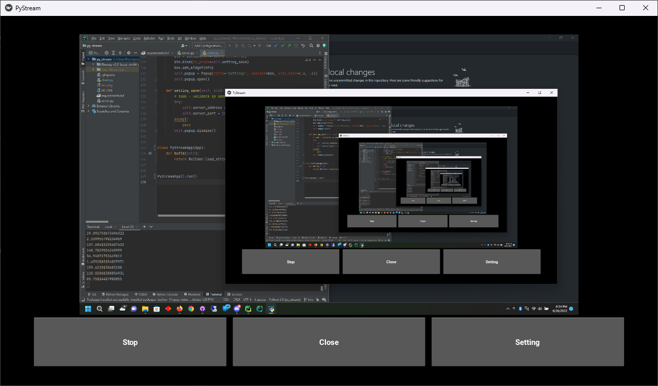
Task: Open Chrome from the streamed taskbar
Action: (191, 309)
